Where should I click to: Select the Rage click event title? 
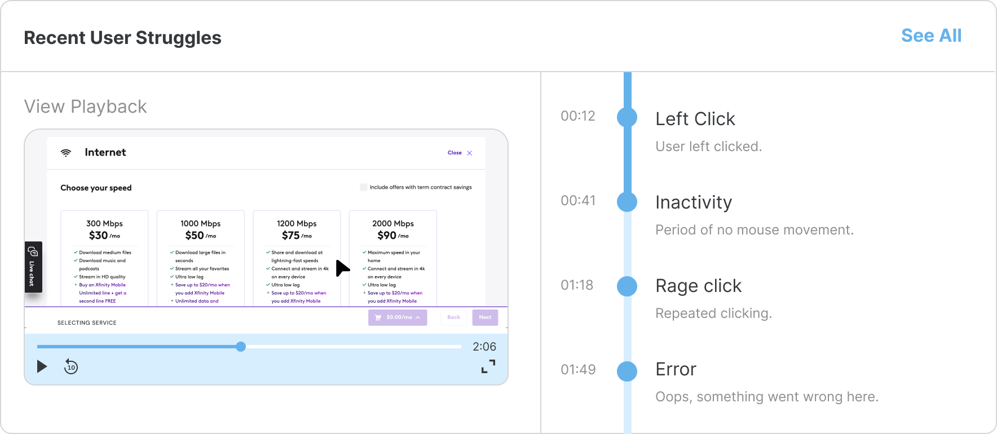tap(698, 286)
